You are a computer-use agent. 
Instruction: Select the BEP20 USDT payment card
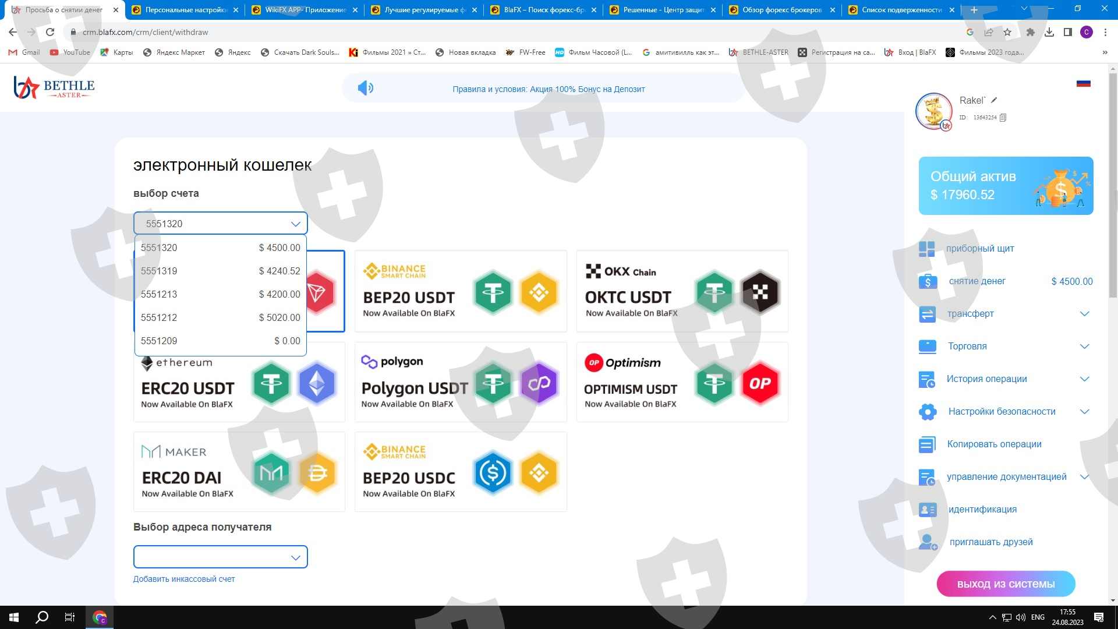460,291
